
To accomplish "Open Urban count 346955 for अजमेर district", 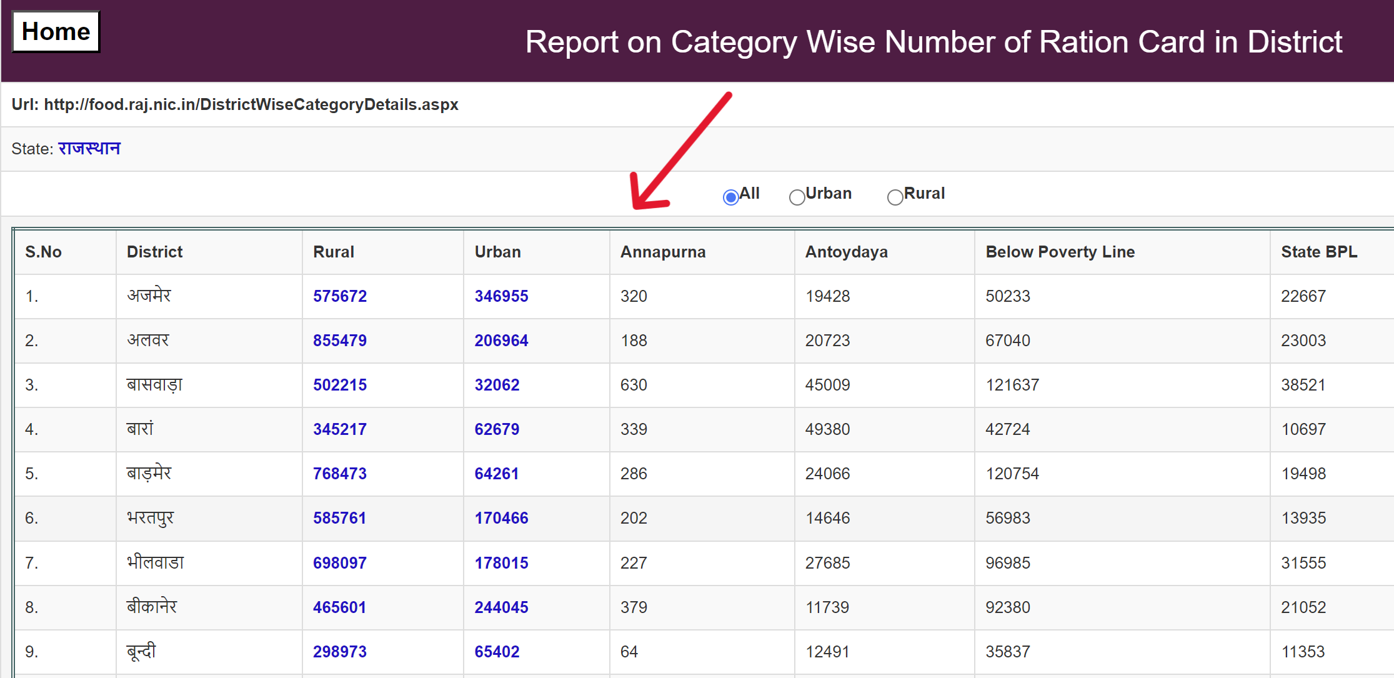I will 500,296.
